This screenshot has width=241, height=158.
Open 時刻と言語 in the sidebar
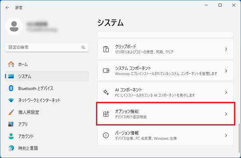click(47, 148)
